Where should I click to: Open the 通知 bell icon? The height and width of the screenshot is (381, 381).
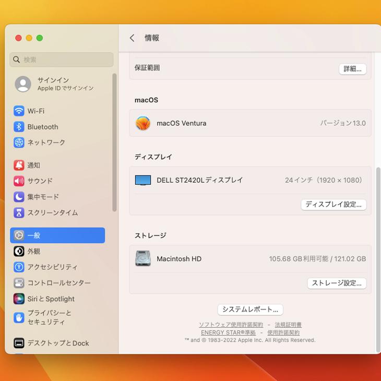pyautogui.click(x=19, y=165)
